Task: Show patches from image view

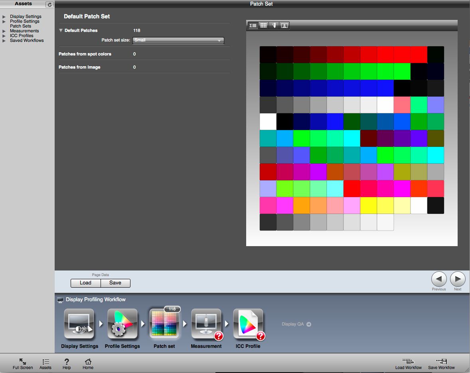Action: click(x=284, y=26)
